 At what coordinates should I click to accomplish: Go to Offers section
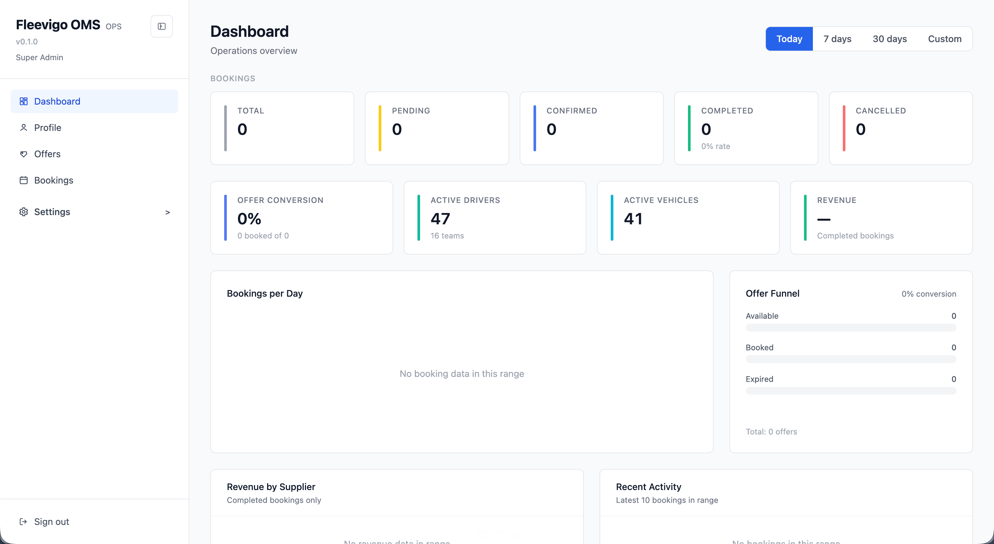(x=94, y=154)
